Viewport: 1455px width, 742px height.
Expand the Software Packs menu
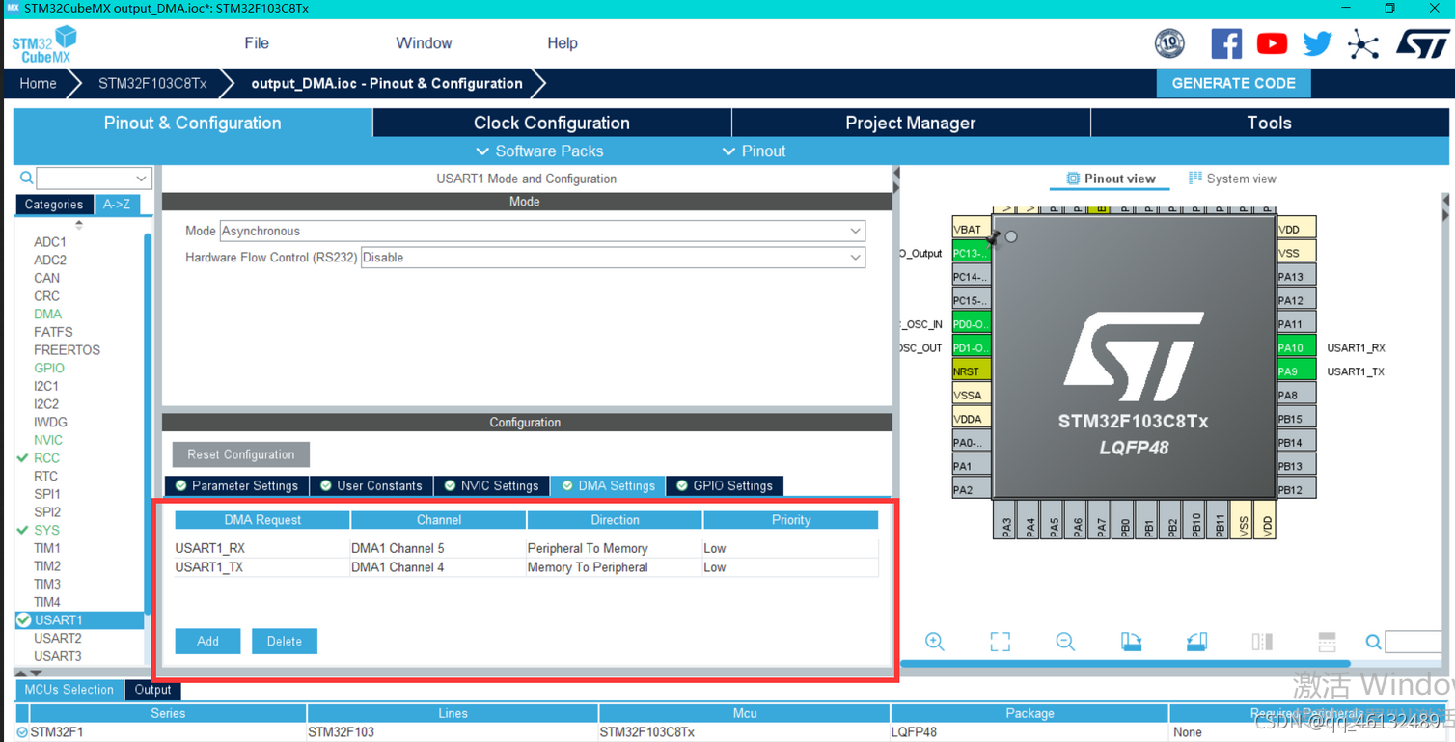point(540,151)
